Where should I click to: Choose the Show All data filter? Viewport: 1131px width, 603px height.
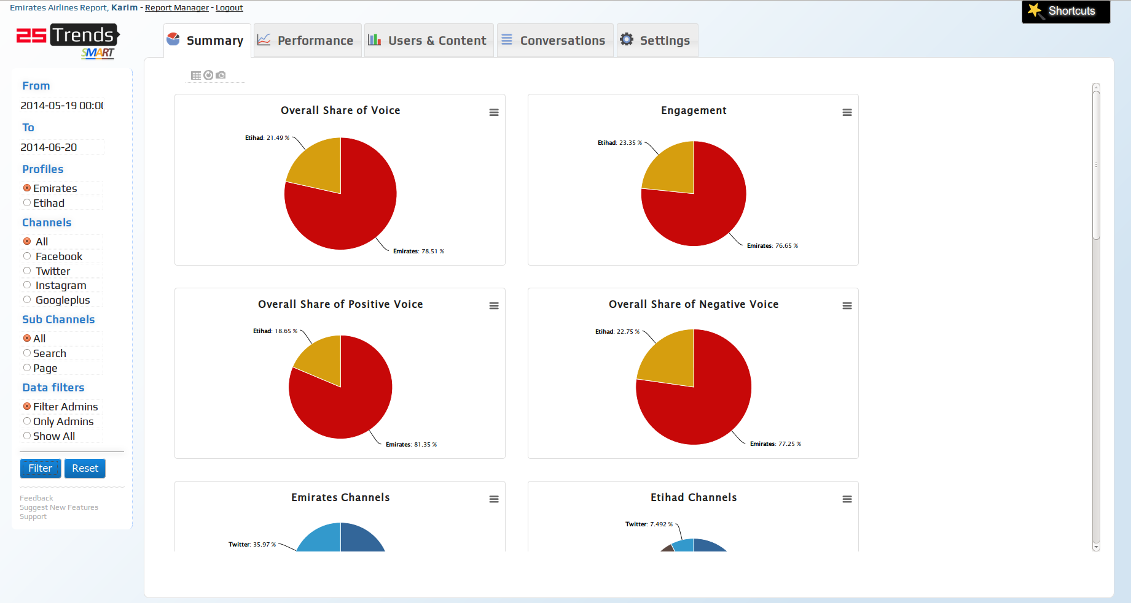click(x=27, y=436)
